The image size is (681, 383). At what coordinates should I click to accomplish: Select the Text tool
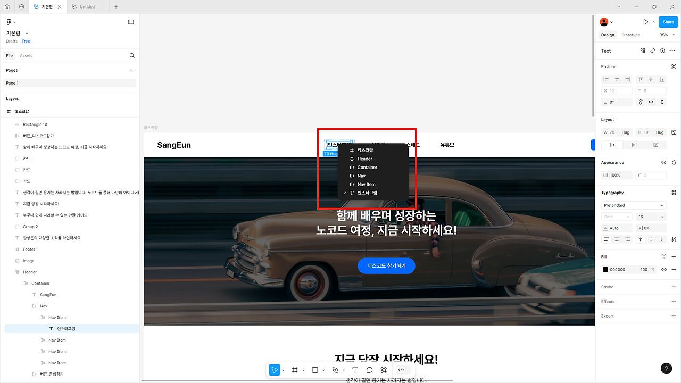click(355, 370)
